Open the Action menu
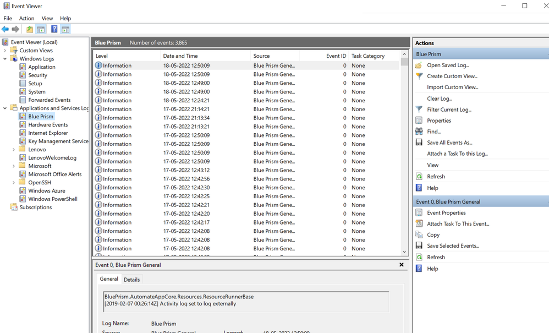Screen dimensions: 549x333 click(26, 18)
